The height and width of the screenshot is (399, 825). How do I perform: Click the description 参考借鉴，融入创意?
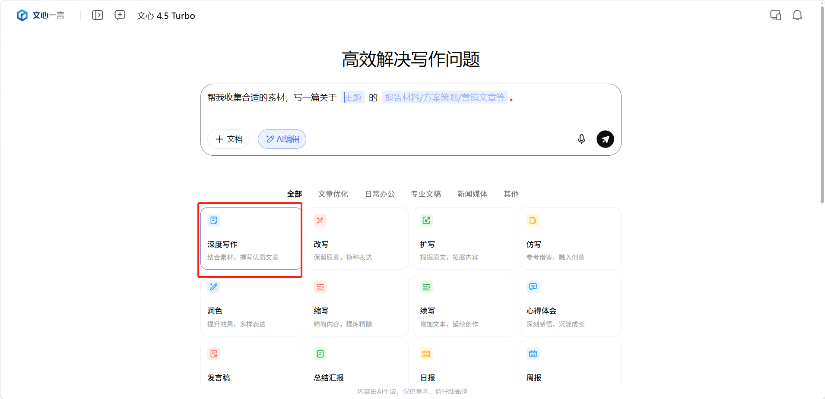click(555, 257)
